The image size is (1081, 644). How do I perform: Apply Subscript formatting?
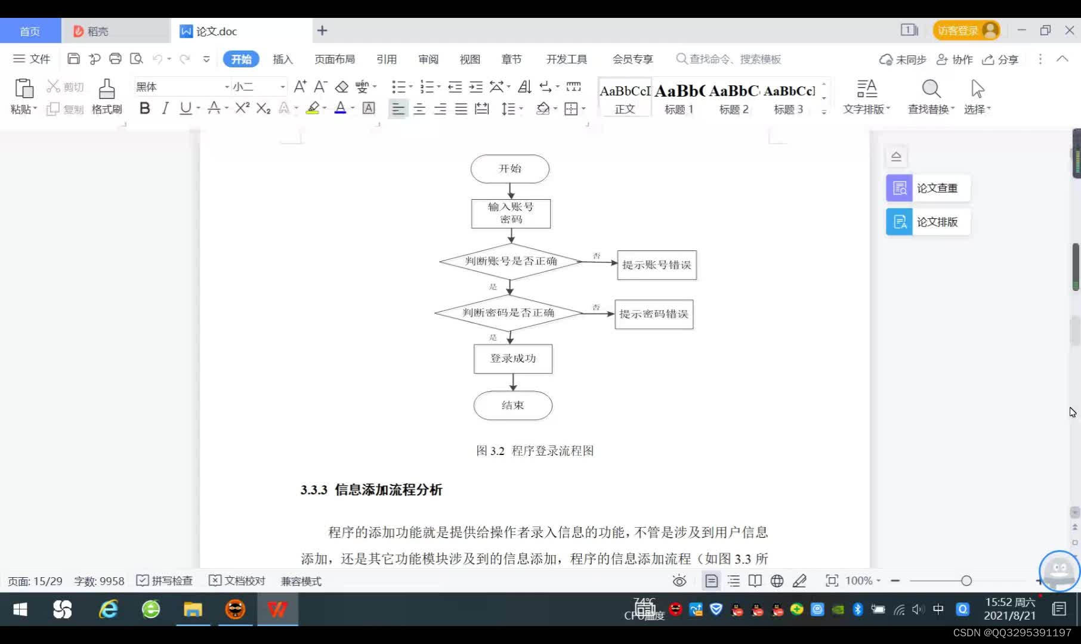pyautogui.click(x=263, y=108)
